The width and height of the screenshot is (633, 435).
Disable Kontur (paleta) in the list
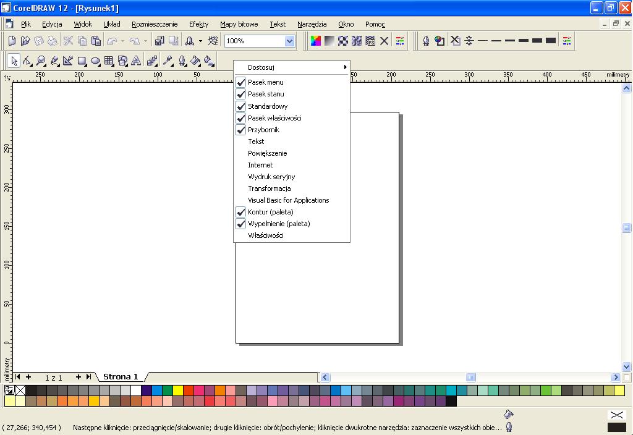pos(270,212)
